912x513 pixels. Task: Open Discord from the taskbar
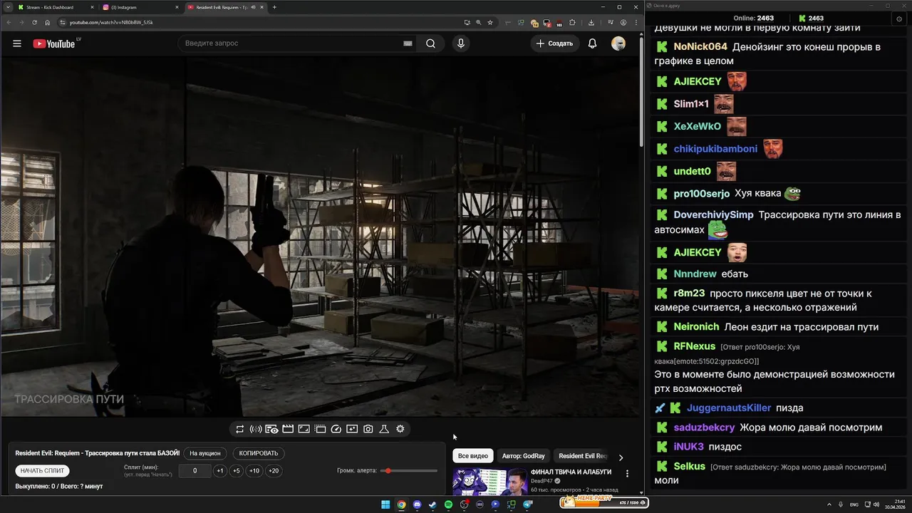(x=417, y=504)
